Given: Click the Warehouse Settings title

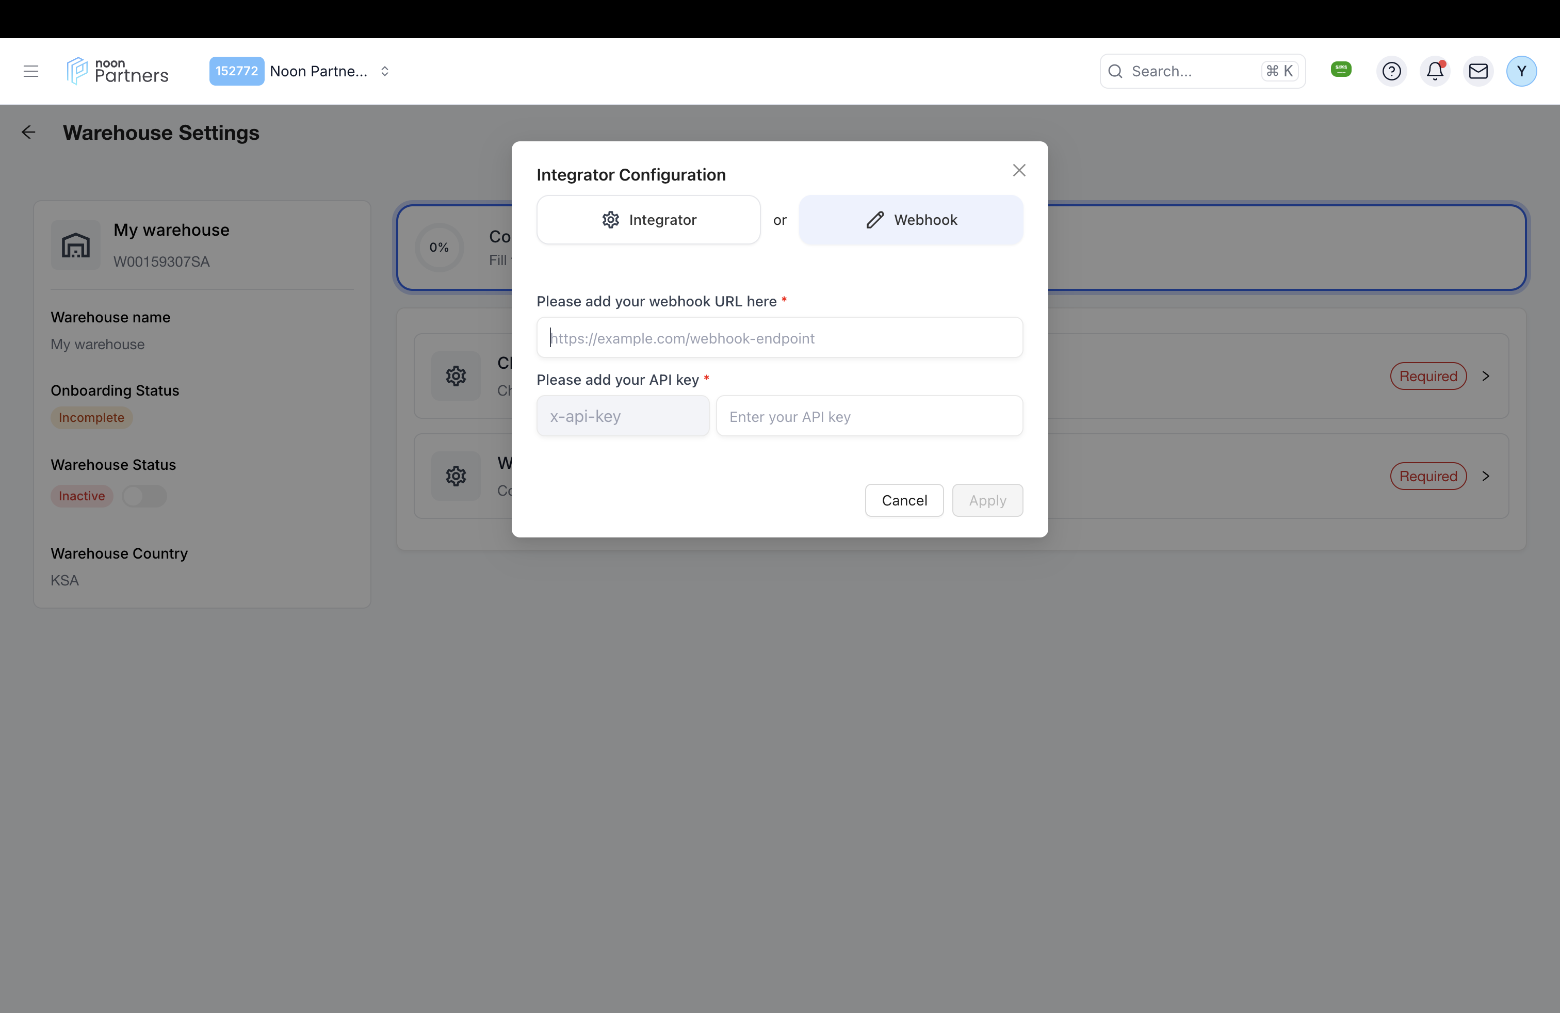Looking at the screenshot, I should pyautogui.click(x=161, y=133).
